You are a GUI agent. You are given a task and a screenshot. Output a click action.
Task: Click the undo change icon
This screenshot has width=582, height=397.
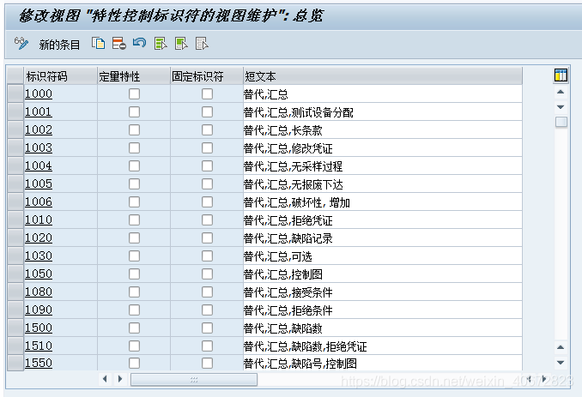coord(140,43)
